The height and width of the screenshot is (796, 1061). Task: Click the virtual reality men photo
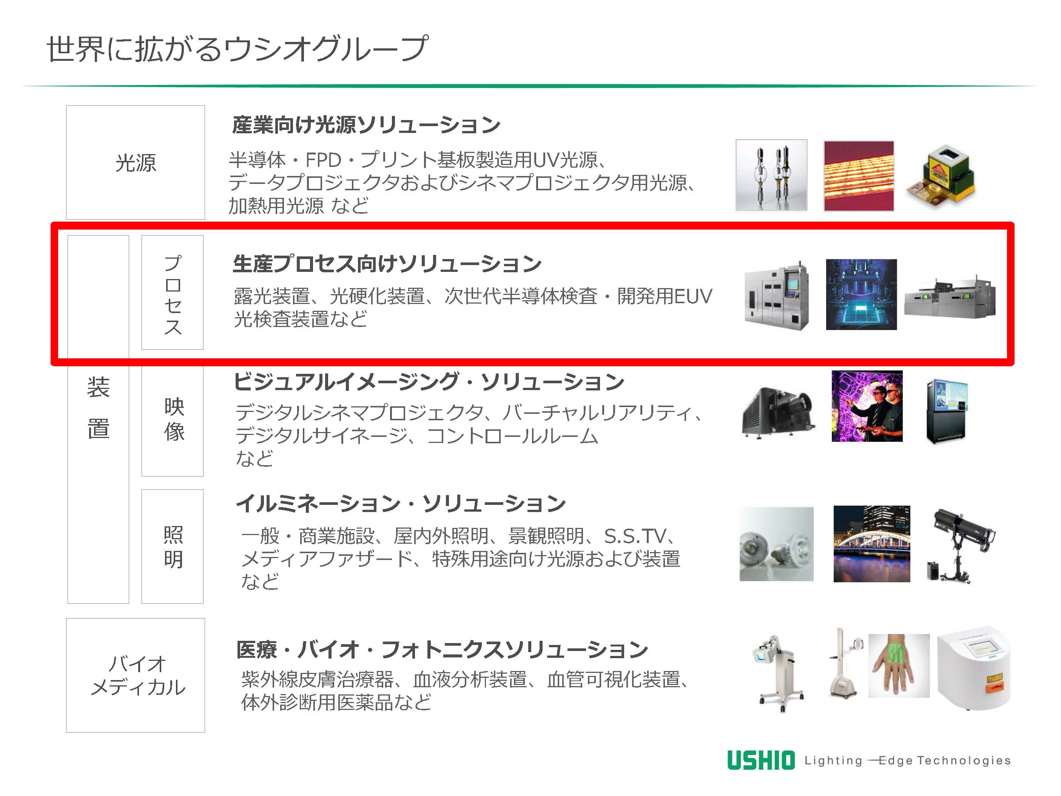pyautogui.click(x=867, y=406)
